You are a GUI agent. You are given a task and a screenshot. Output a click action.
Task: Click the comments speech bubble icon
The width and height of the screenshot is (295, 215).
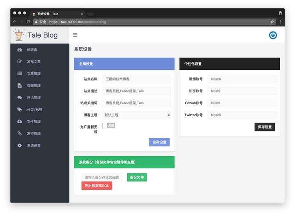pyautogui.click(x=19, y=97)
